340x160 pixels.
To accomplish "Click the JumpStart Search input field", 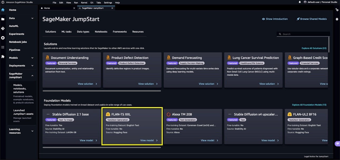I will click(303, 34).
